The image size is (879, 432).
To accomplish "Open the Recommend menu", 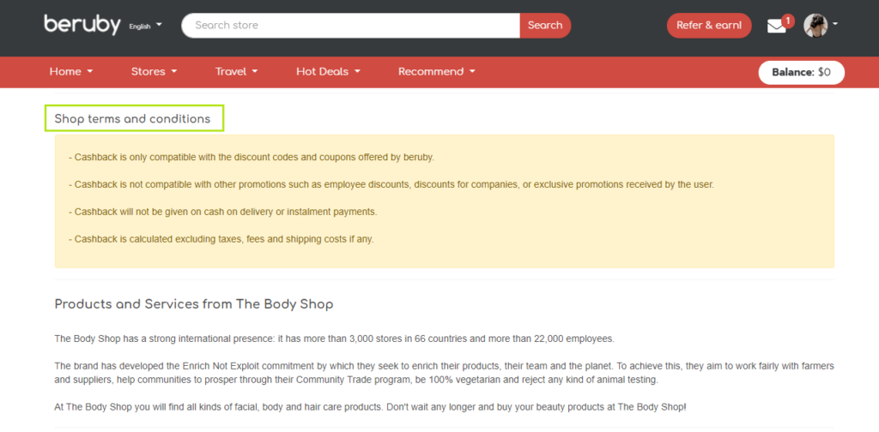I will pyautogui.click(x=437, y=72).
